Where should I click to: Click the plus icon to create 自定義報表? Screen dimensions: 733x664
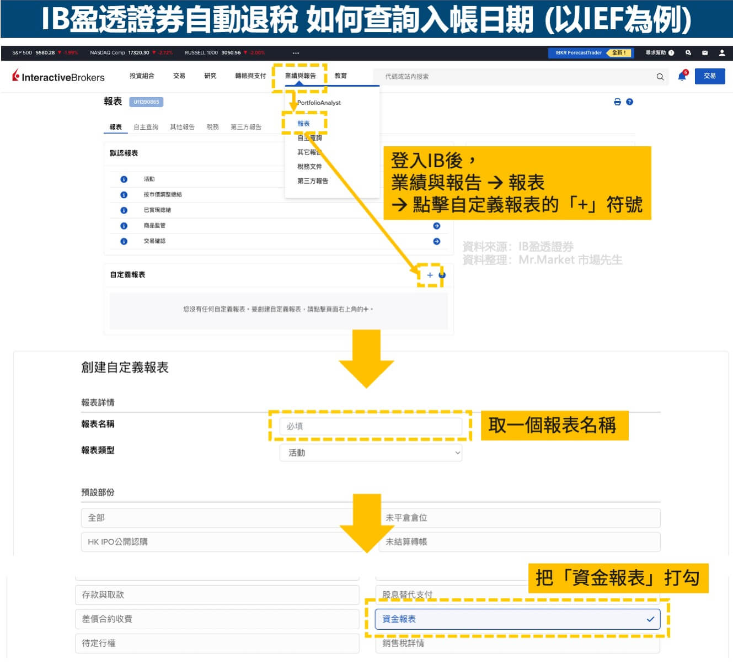pyautogui.click(x=430, y=275)
